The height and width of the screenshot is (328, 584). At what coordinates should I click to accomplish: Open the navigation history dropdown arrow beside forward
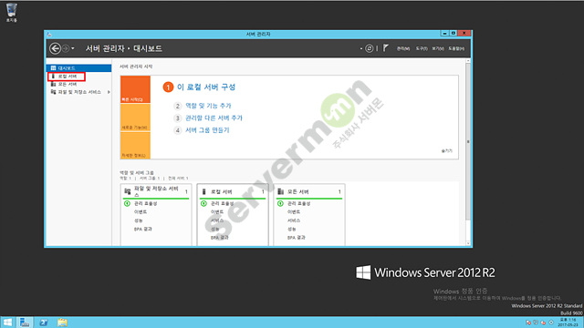[x=73, y=48]
